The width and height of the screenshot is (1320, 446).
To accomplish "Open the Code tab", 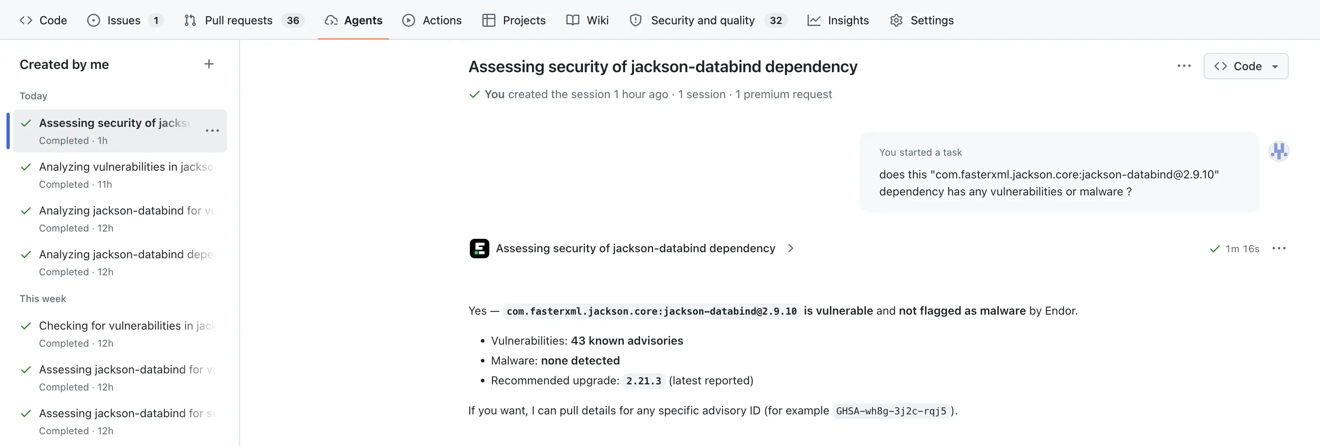I will pos(43,20).
